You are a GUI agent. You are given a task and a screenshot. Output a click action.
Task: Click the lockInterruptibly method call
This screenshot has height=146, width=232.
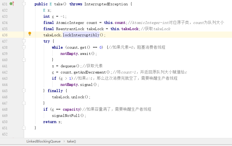click(x=81, y=35)
